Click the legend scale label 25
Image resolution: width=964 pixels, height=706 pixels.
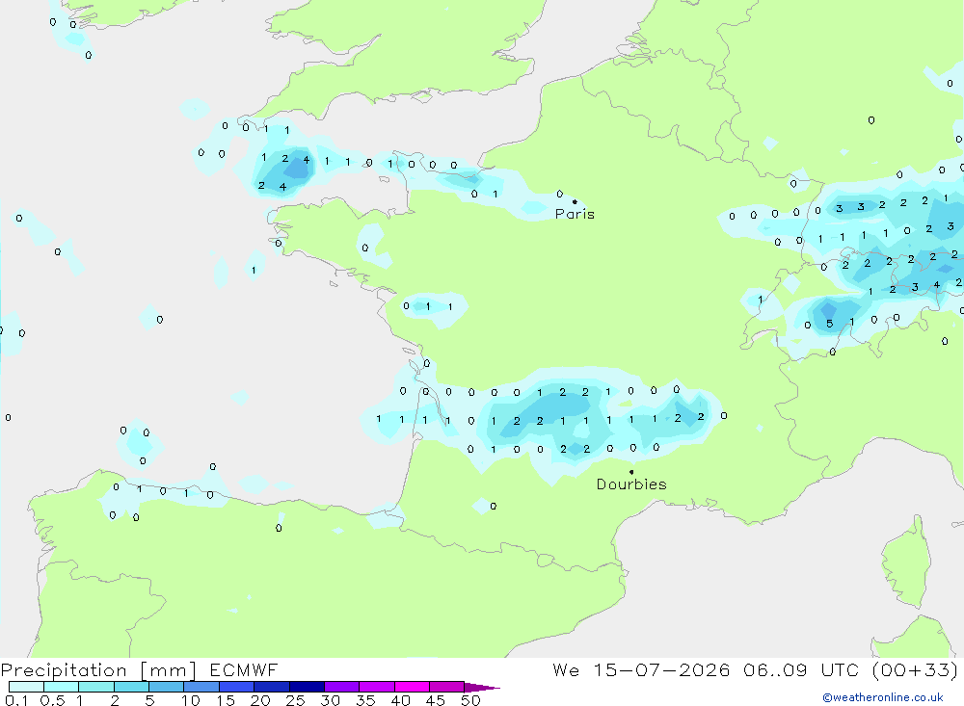tap(295, 700)
